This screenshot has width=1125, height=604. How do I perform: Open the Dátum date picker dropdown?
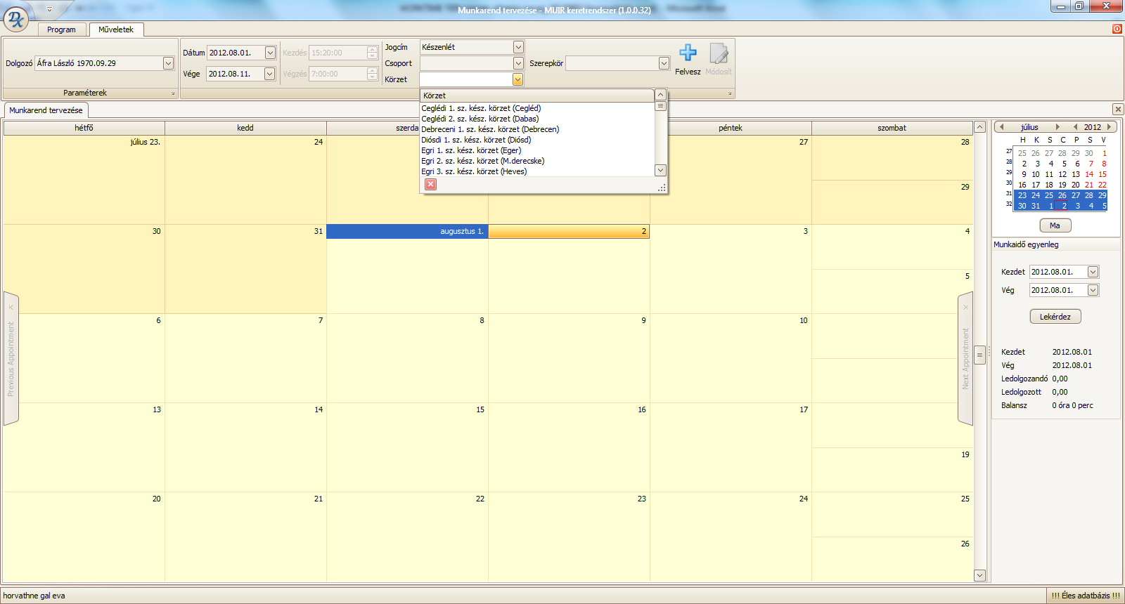270,53
